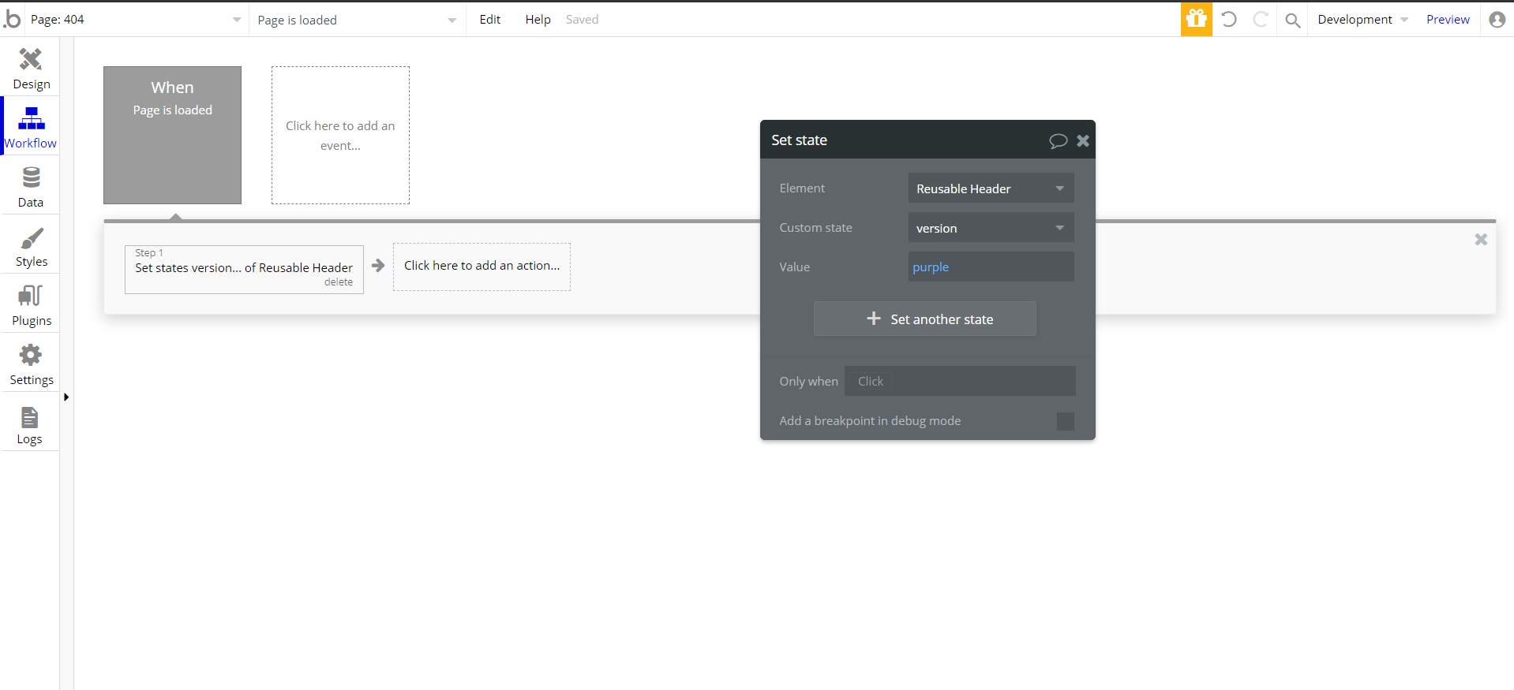The height and width of the screenshot is (690, 1514).
Task: Open the Edit menu
Action: 490,20
